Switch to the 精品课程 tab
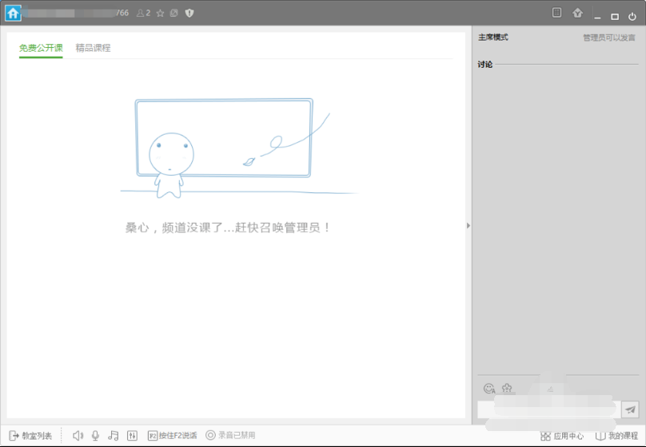Image resolution: width=646 pixels, height=447 pixels. [x=93, y=48]
